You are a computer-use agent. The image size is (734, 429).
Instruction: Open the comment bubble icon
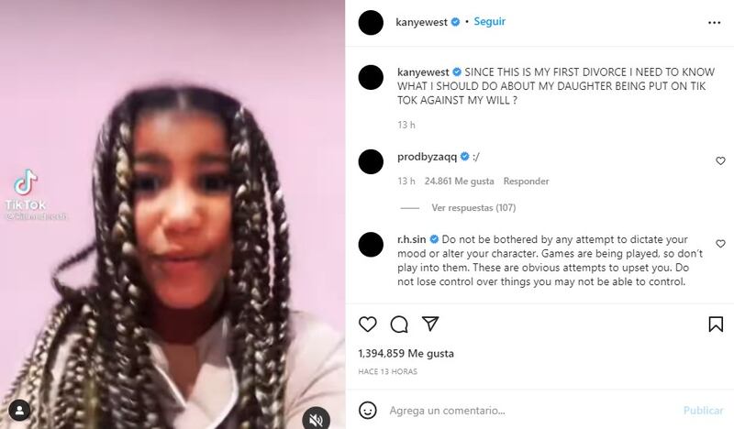pyautogui.click(x=399, y=324)
